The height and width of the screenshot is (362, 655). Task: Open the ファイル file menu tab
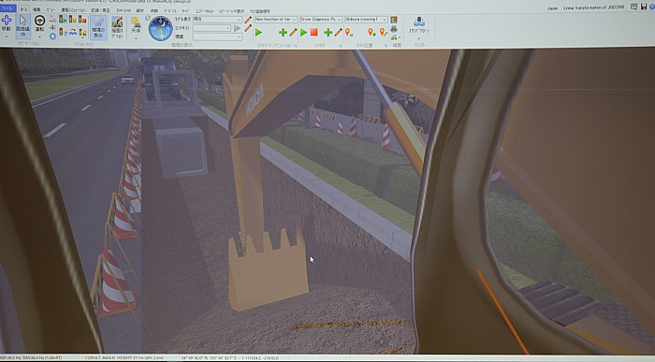(x=7, y=8)
